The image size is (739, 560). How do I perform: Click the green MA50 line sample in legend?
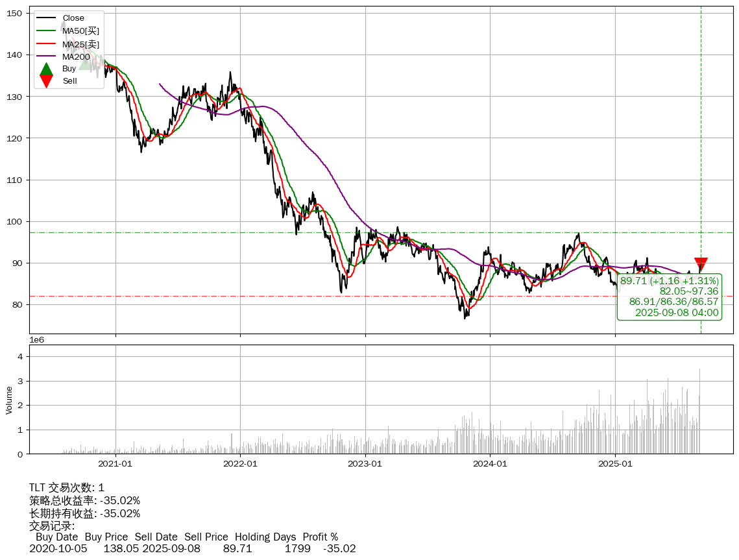point(46,30)
